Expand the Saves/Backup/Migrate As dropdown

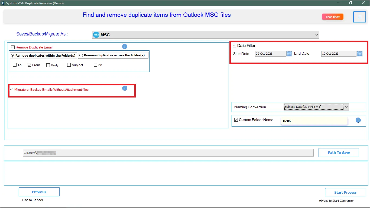point(316,35)
